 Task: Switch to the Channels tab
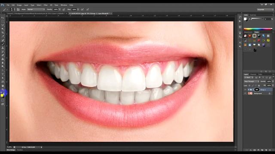pos(253,74)
